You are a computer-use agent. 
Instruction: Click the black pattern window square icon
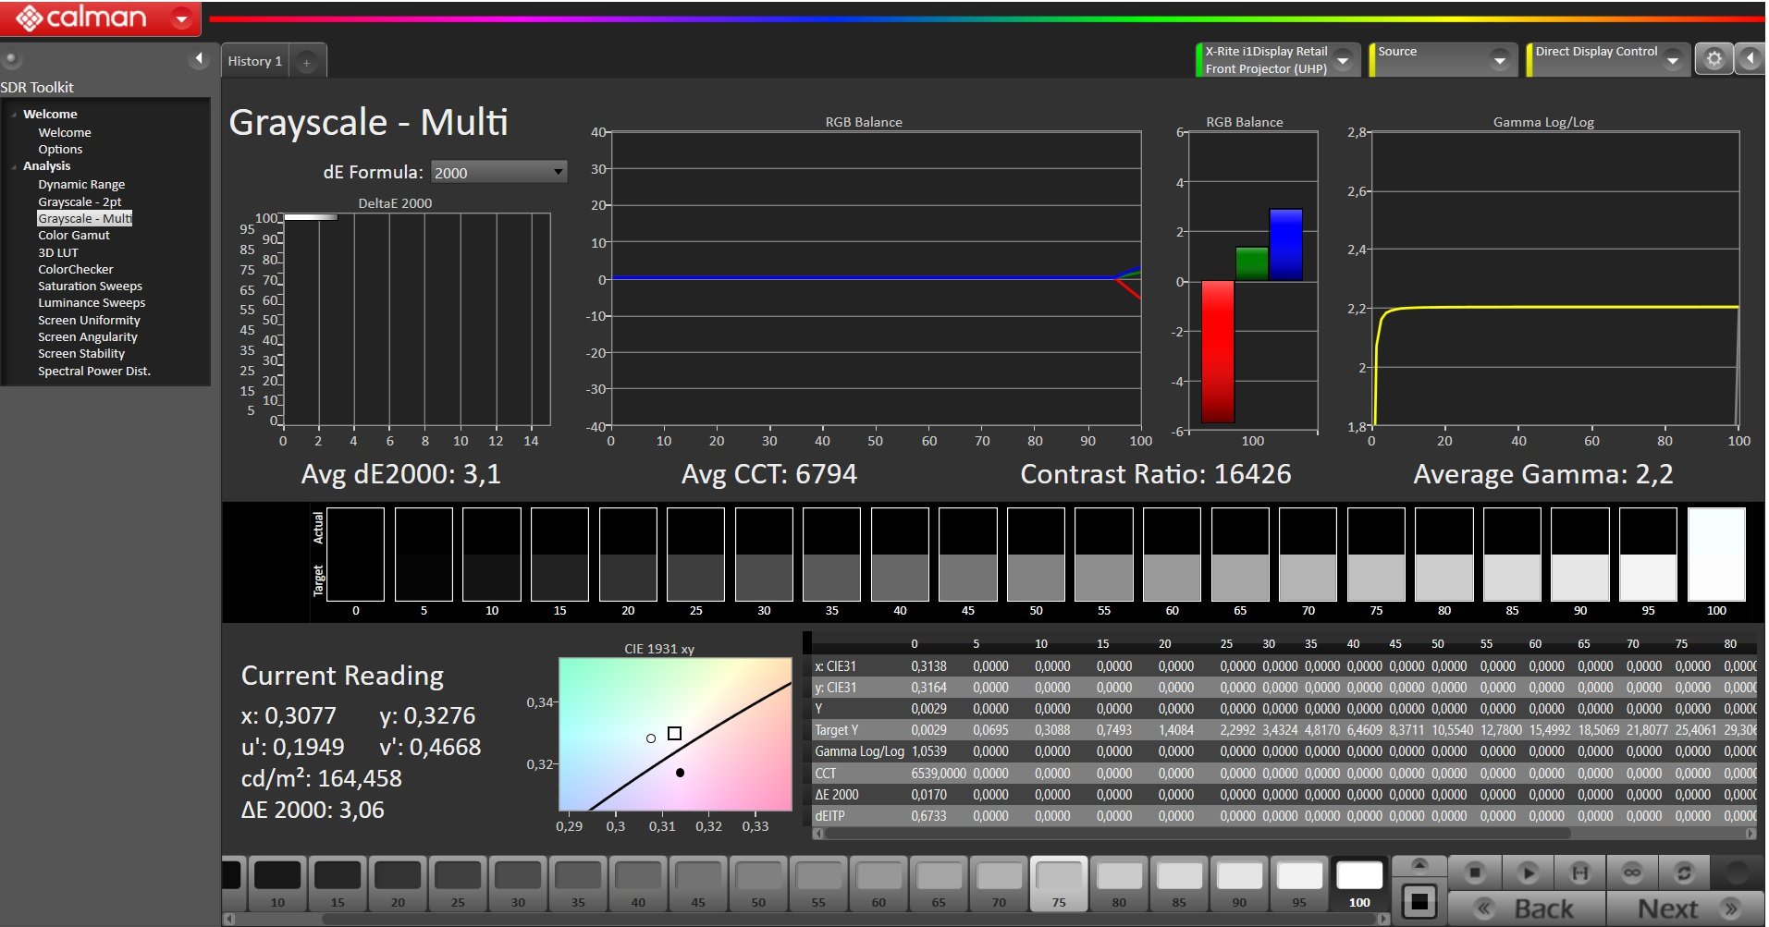pyautogui.click(x=1419, y=901)
